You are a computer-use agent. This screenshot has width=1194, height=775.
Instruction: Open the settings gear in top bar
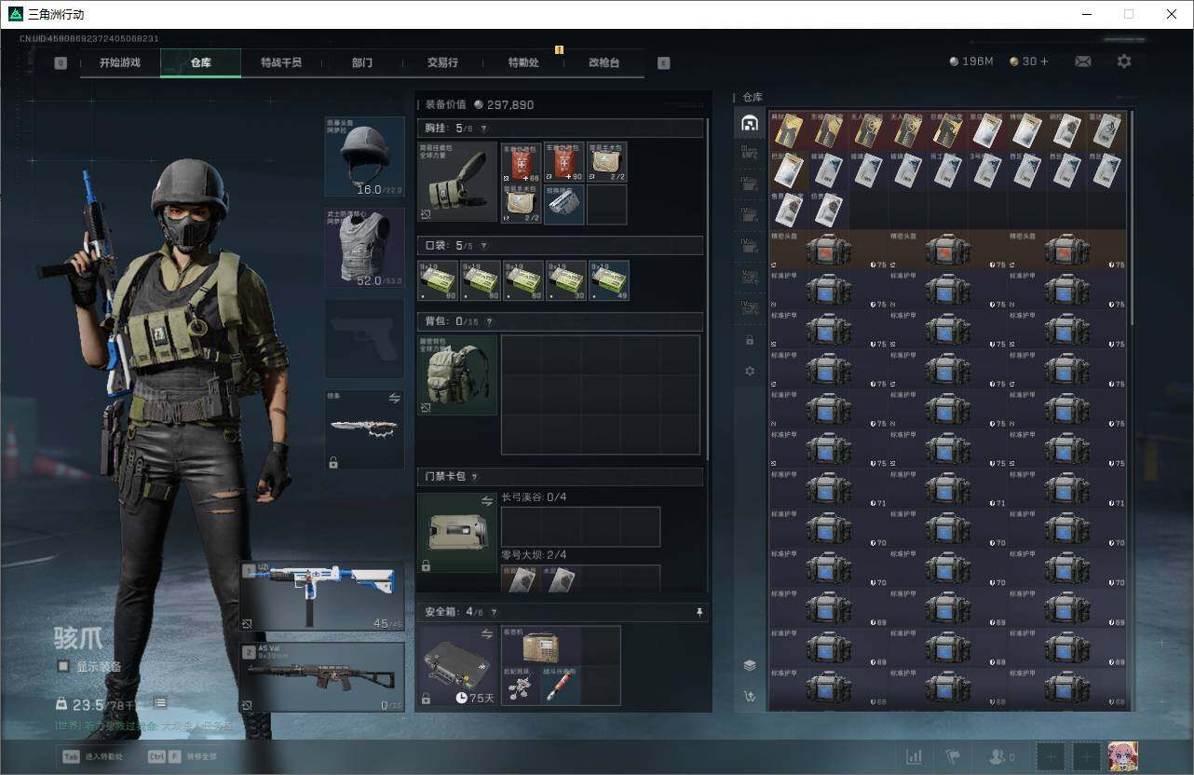[1124, 61]
